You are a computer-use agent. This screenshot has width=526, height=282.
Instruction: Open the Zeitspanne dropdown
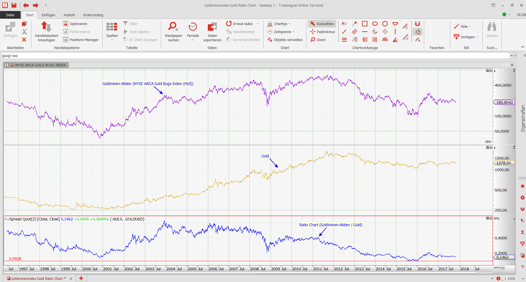[282, 32]
